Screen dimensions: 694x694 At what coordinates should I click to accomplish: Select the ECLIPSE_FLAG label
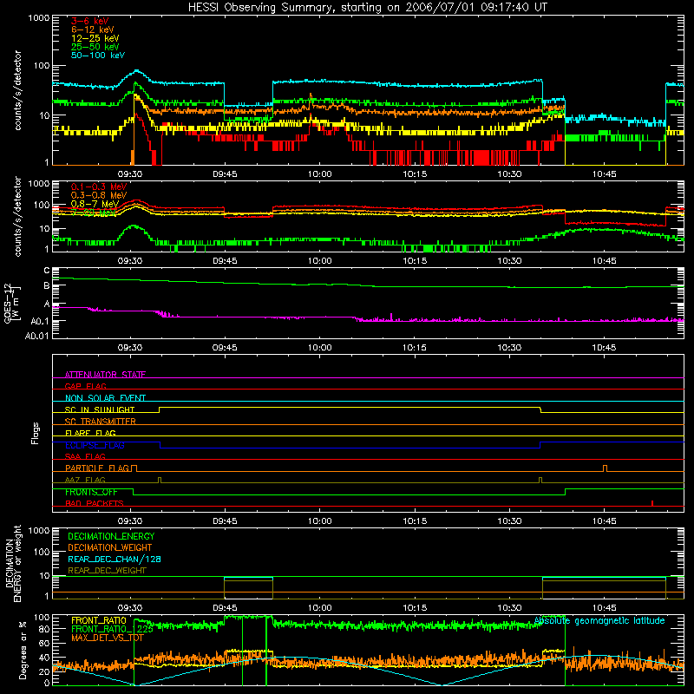pyautogui.click(x=95, y=445)
